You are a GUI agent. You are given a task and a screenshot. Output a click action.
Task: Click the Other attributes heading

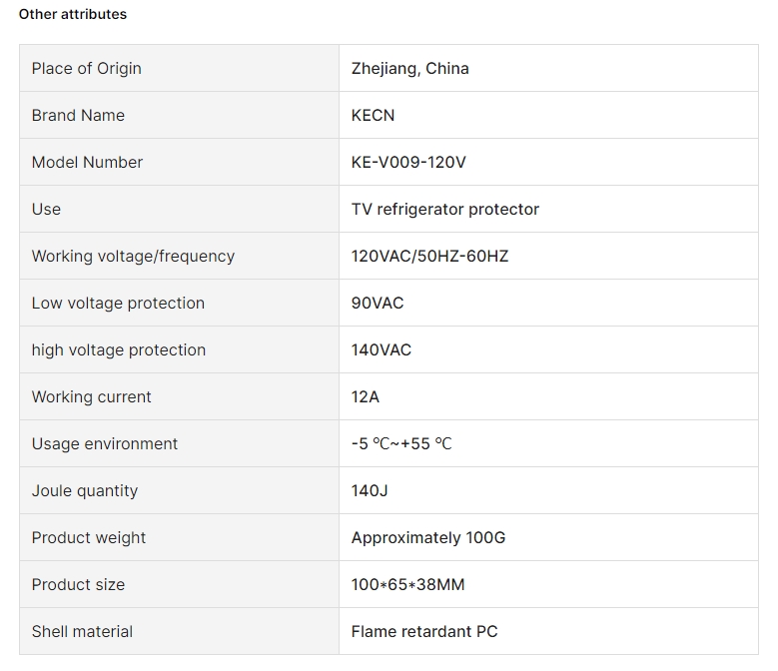click(x=73, y=14)
